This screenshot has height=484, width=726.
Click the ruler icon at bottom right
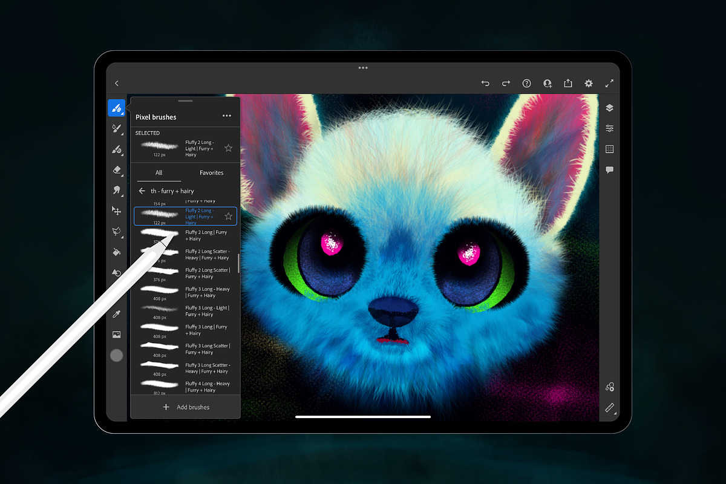coord(609,408)
